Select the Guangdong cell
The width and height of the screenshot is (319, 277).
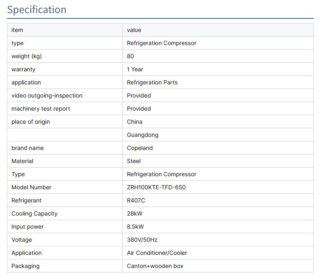pyautogui.click(x=143, y=135)
